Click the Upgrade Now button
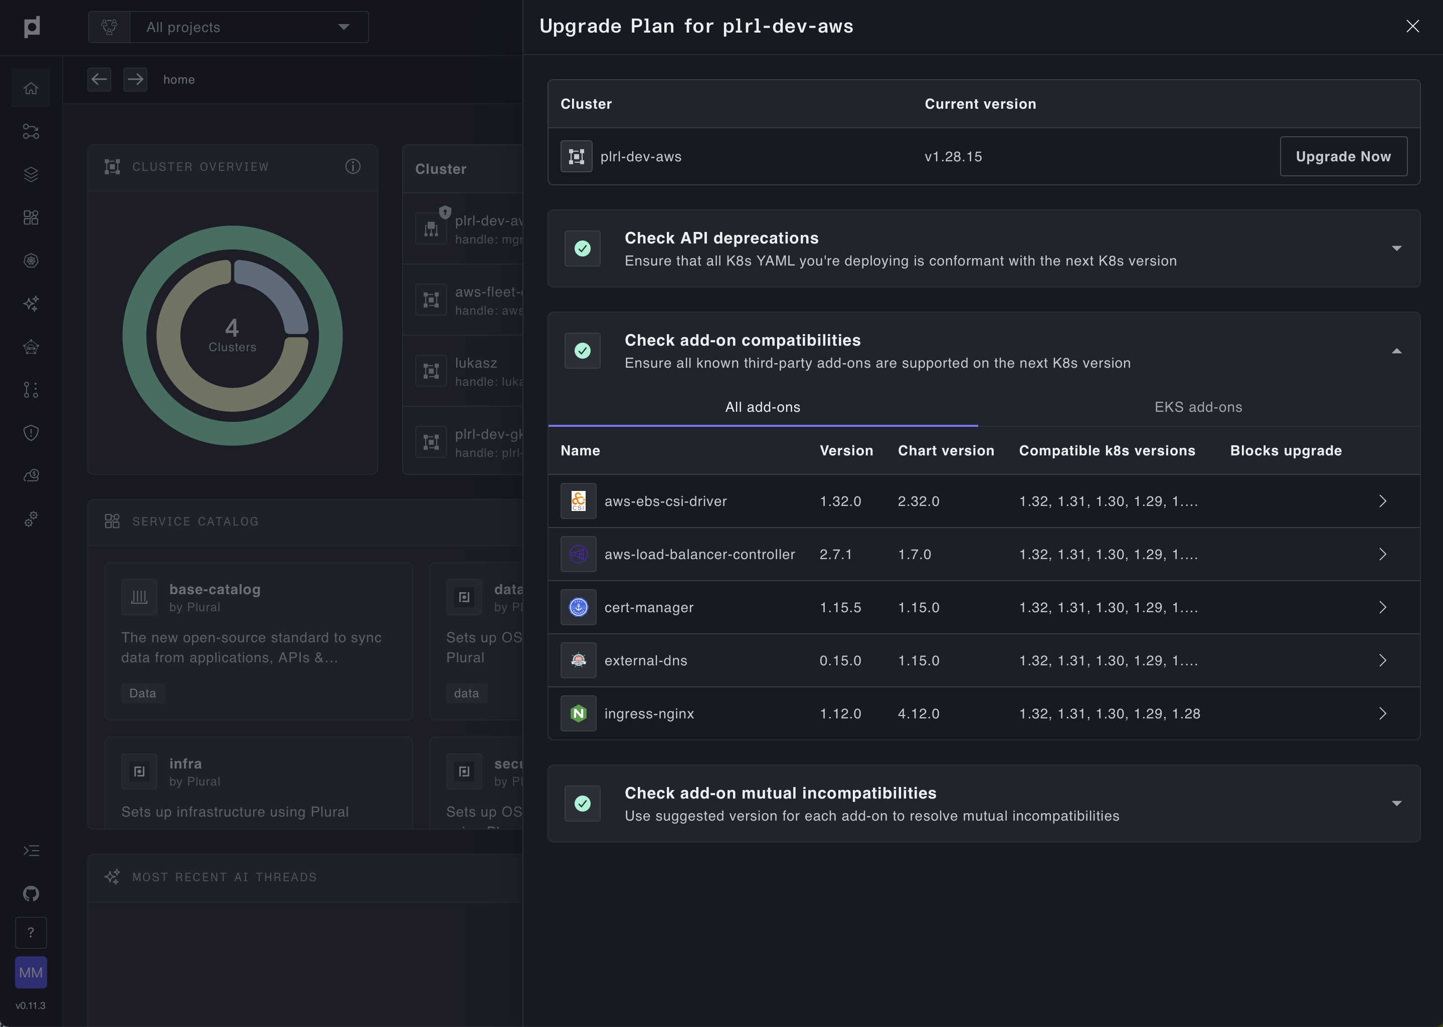 pyautogui.click(x=1344, y=156)
